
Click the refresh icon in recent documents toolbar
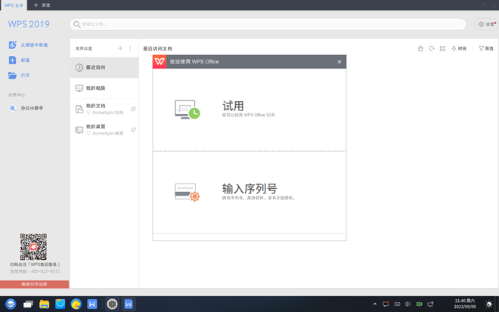click(432, 48)
